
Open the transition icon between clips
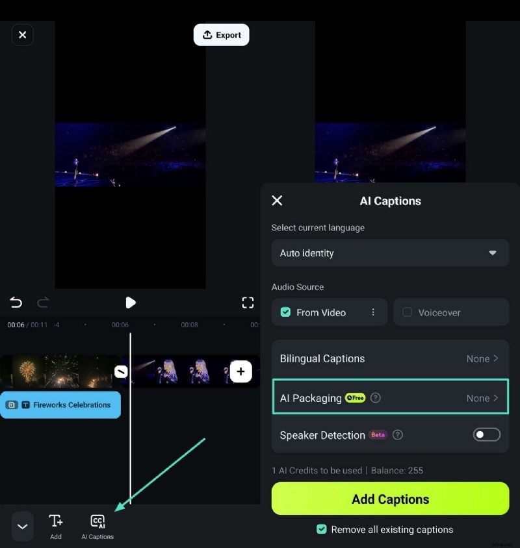(x=120, y=371)
